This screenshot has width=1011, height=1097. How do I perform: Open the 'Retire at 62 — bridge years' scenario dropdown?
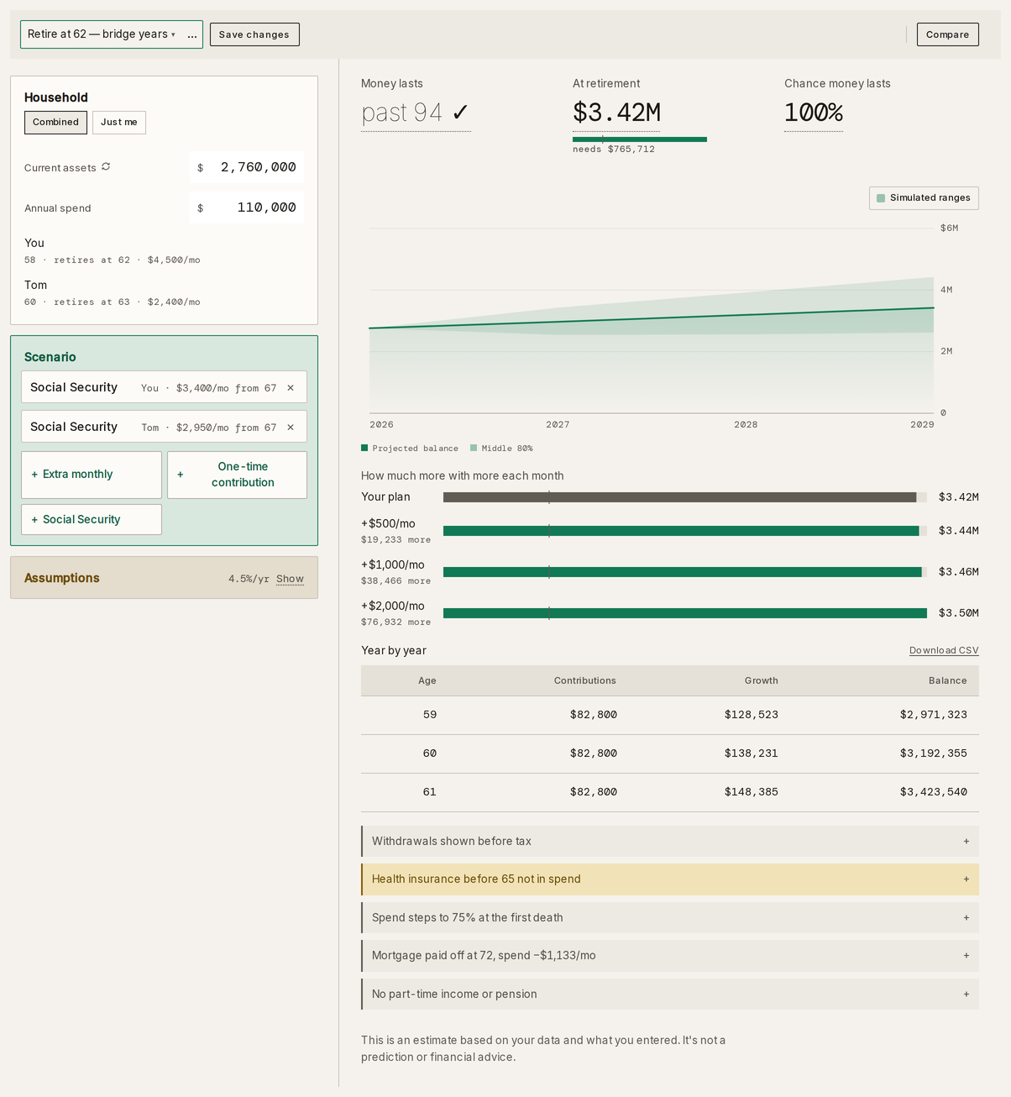pos(102,34)
